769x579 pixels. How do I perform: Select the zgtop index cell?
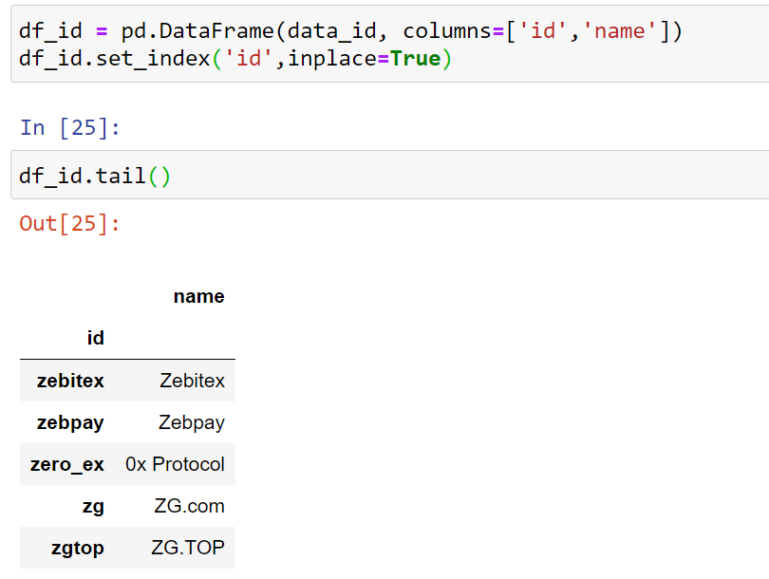[x=67, y=548]
